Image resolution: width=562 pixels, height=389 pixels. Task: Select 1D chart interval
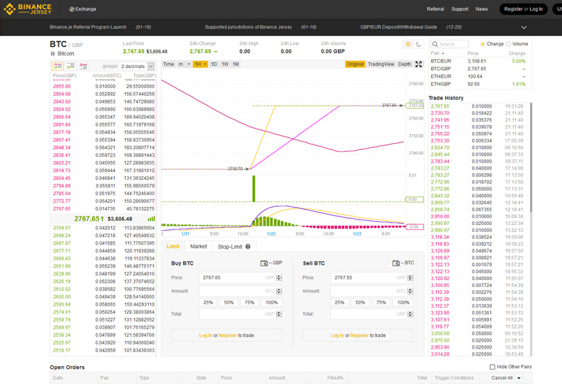214,64
